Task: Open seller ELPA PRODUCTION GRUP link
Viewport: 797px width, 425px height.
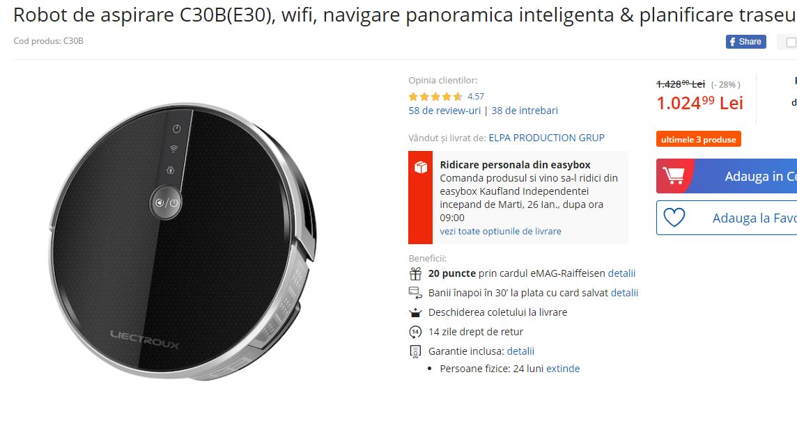Action: pyautogui.click(x=546, y=138)
